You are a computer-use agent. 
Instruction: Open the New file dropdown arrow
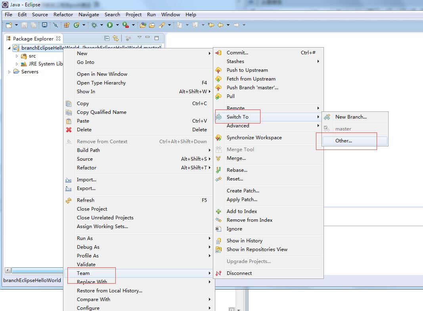point(16,25)
